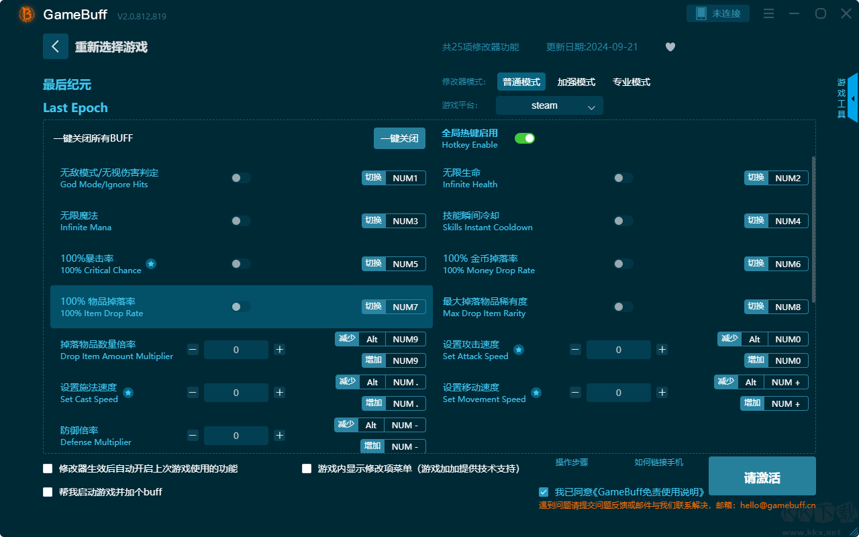Click NUM5 hotkey for 100% Critical Chance
The height and width of the screenshot is (537, 859).
coord(405,264)
